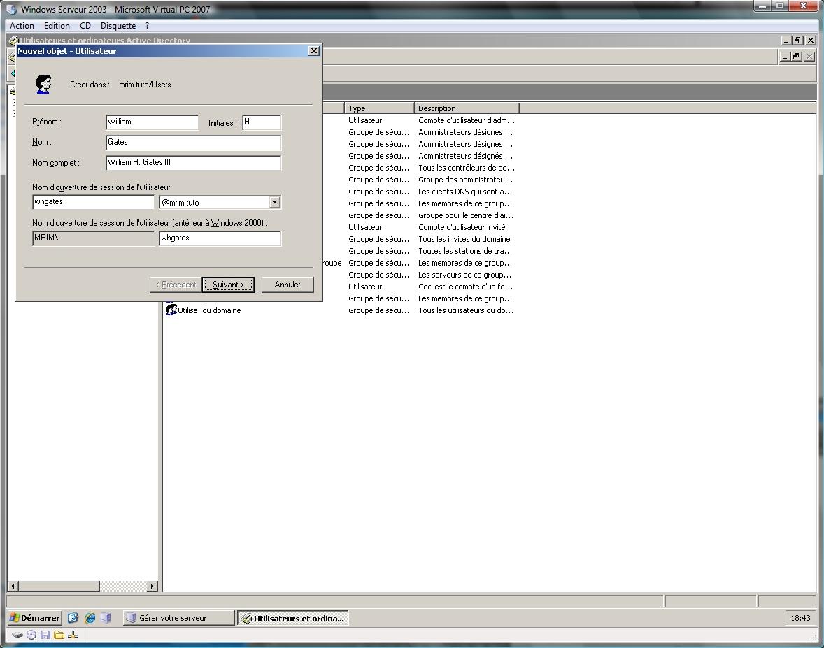The width and height of the screenshot is (824, 648).
Task: Click the group icon beside Utilisa. du domaine
Action: pos(171,310)
